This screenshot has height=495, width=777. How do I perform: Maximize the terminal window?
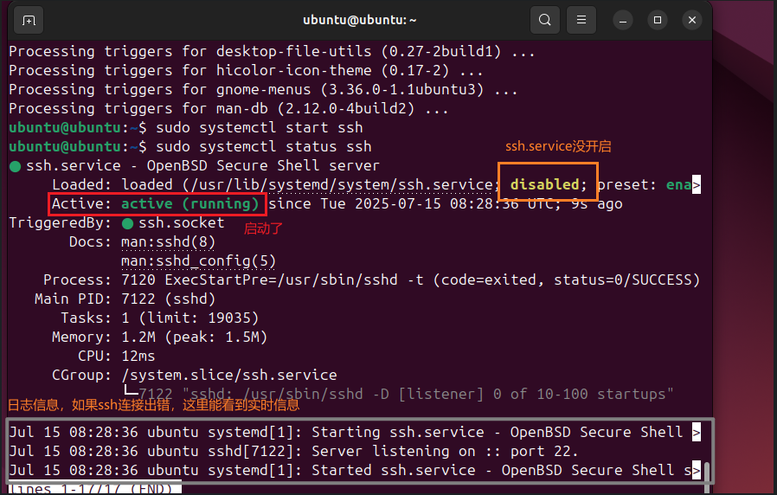click(x=658, y=20)
